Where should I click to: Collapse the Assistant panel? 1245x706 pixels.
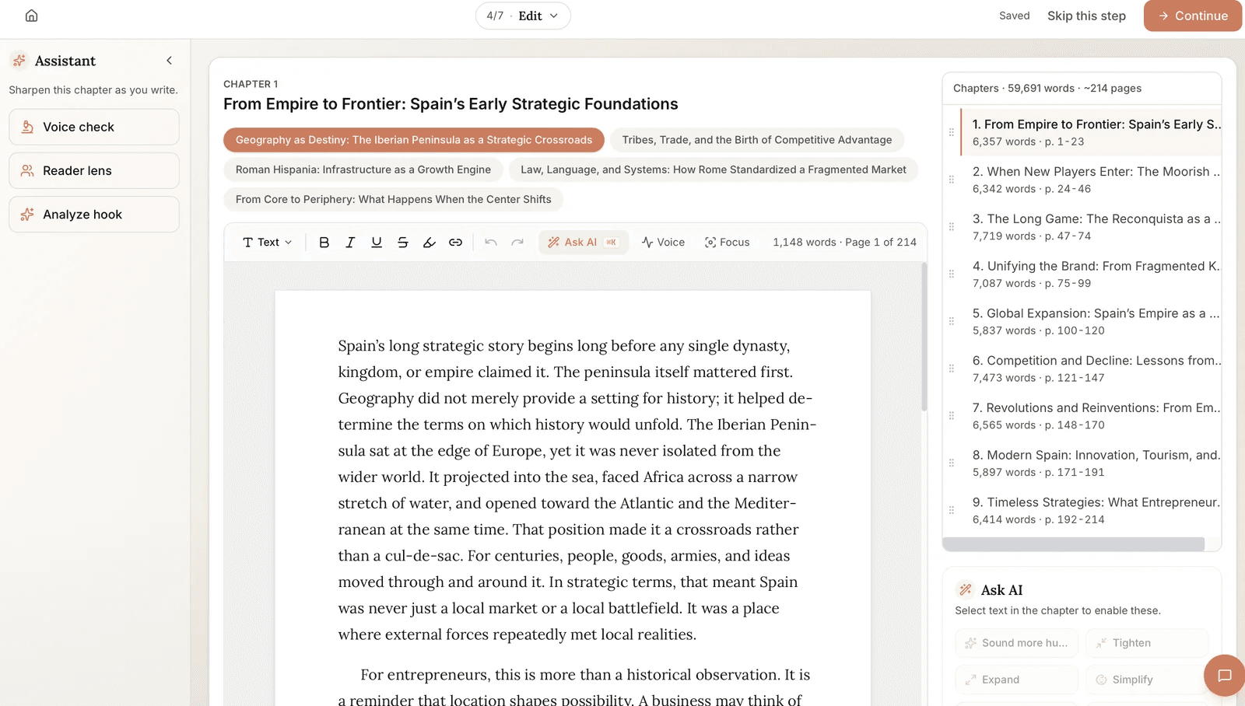tap(169, 61)
